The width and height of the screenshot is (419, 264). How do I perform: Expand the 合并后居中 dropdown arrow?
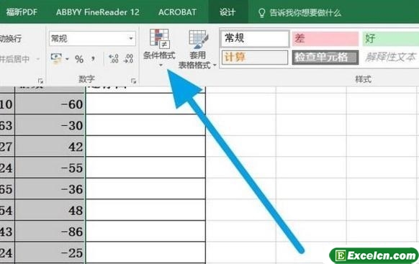pos(37,59)
